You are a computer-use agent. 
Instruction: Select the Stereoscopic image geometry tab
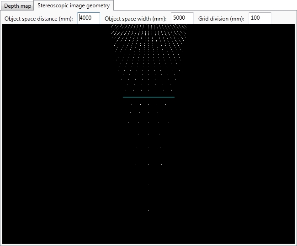pos(74,5)
